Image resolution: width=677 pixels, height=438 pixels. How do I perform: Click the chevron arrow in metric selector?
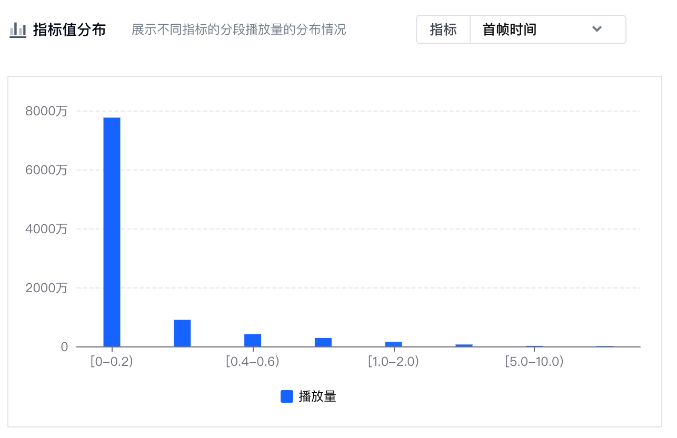tap(596, 29)
